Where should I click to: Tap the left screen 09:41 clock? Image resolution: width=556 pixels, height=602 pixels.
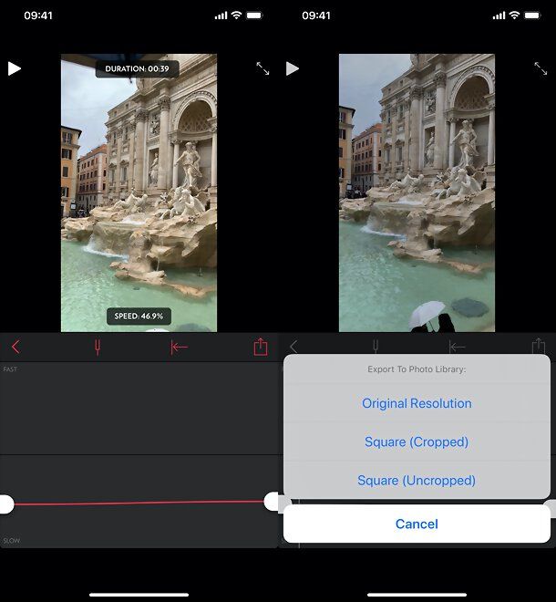[38, 16]
